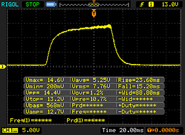Click the channel 1 ground level marker

point(3,67)
